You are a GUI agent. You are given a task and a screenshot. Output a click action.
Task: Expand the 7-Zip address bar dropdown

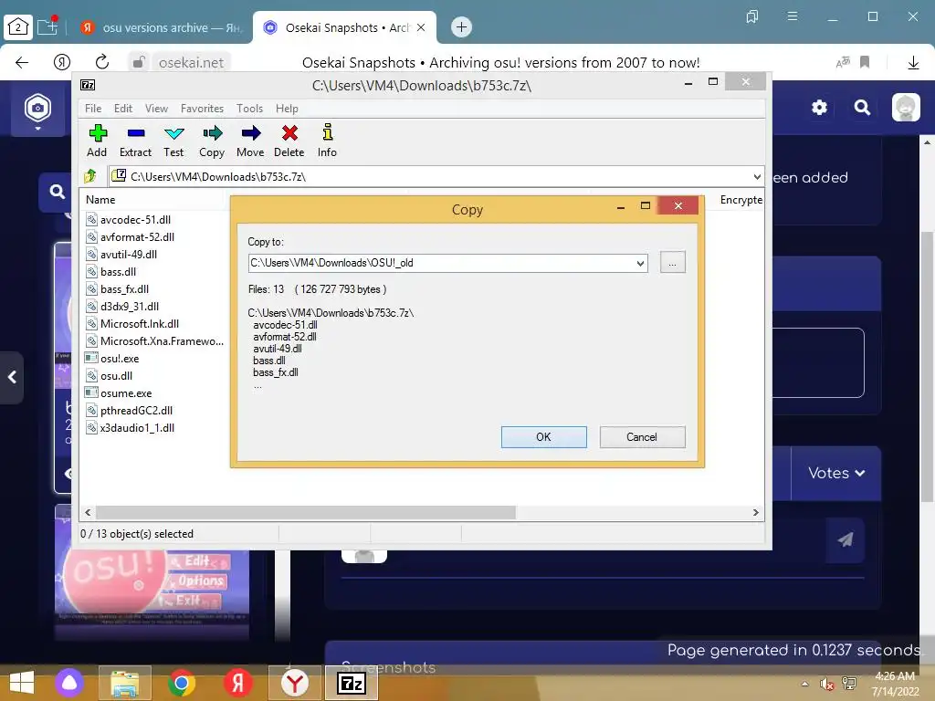[757, 176]
